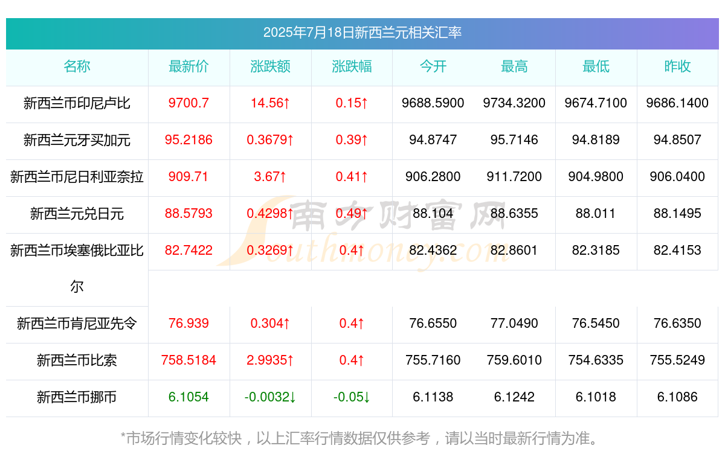Click latest price 88.5793
The height and width of the screenshot is (457, 725).
click(188, 214)
